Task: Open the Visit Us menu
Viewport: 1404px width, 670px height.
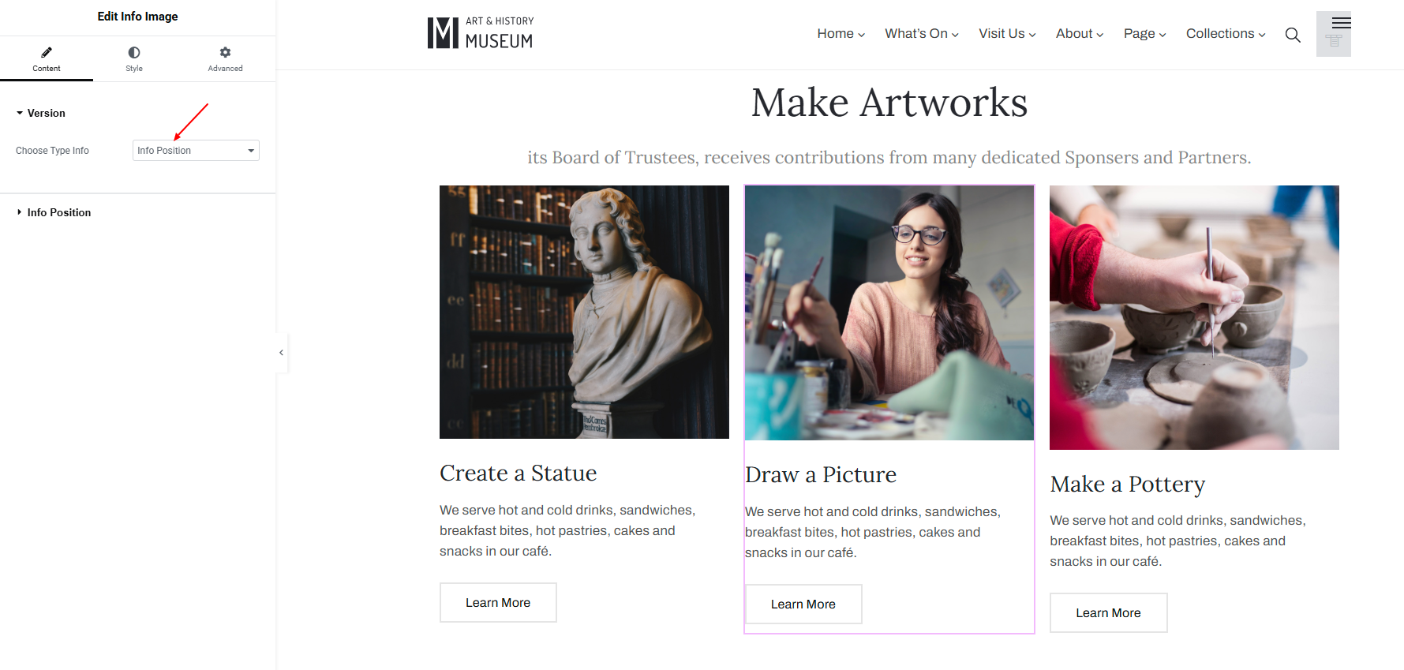Action: pos(1008,34)
